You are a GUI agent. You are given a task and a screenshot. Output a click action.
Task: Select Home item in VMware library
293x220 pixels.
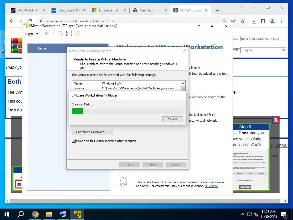pos(68,48)
